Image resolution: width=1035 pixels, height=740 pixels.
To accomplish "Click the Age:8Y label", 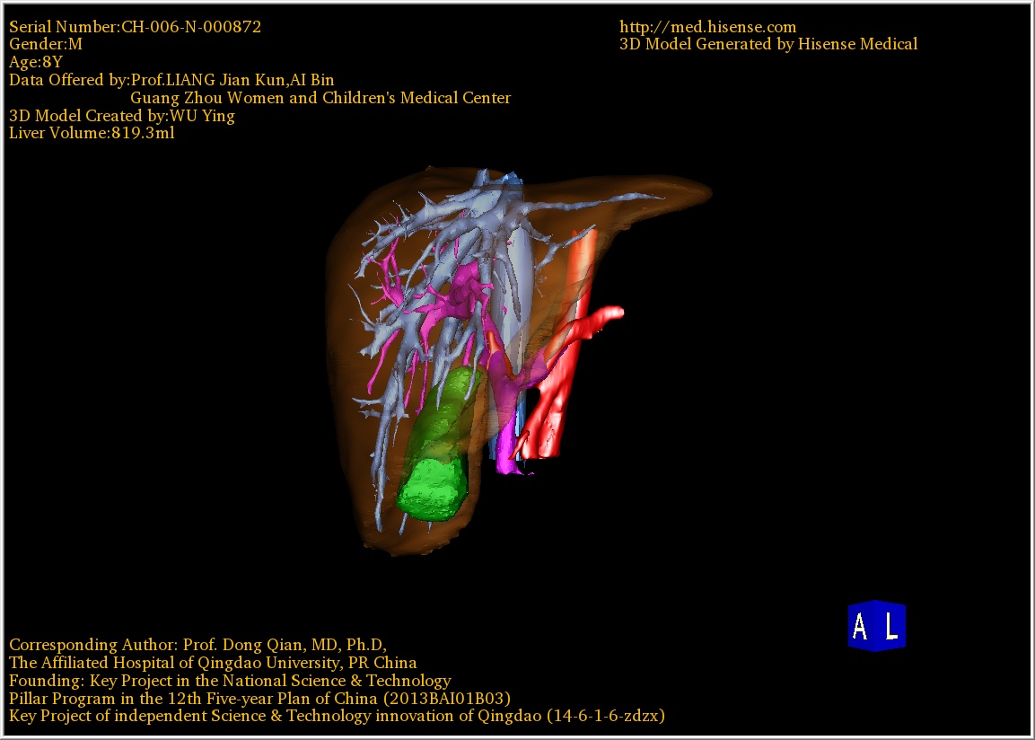I will coord(36,62).
